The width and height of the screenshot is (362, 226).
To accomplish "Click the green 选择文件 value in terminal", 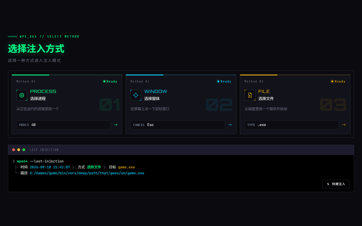I will 94,167.
